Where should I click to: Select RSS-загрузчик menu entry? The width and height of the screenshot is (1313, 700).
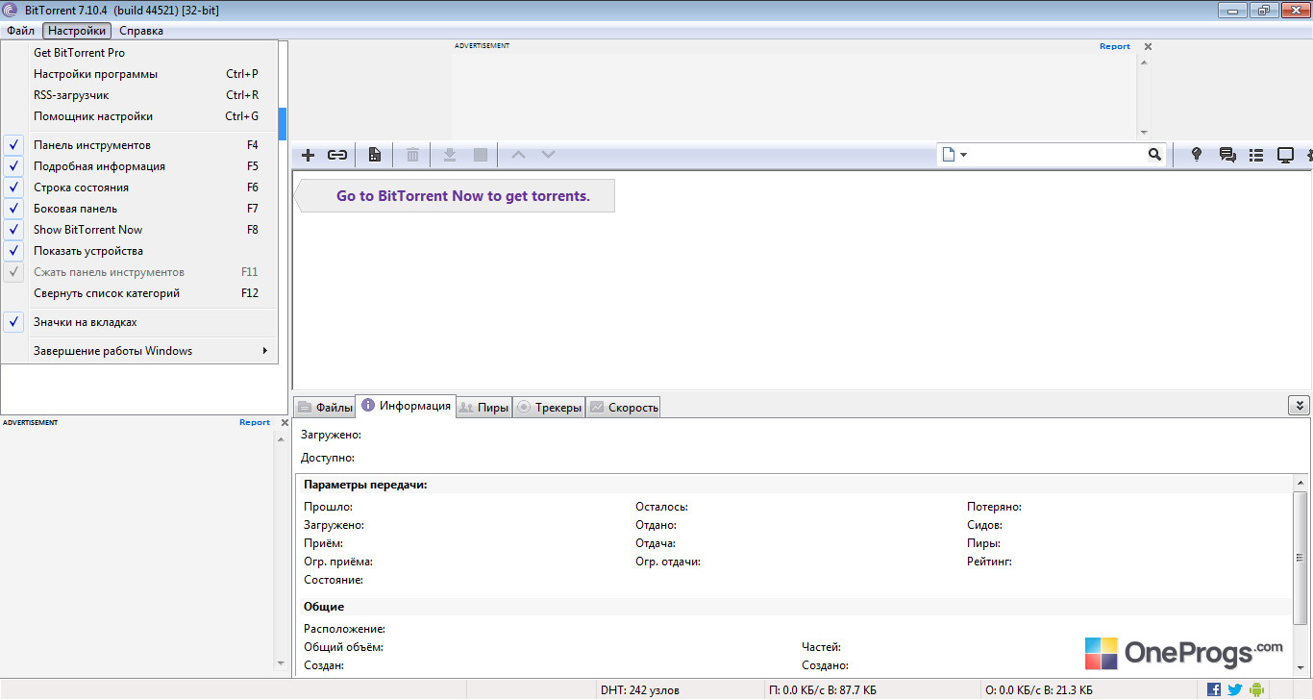pos(139,95)
